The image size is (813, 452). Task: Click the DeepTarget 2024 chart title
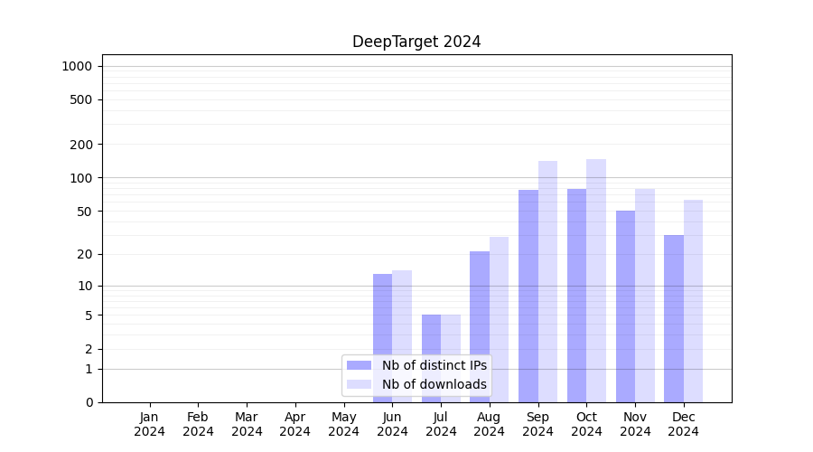[x=416, y=42]
